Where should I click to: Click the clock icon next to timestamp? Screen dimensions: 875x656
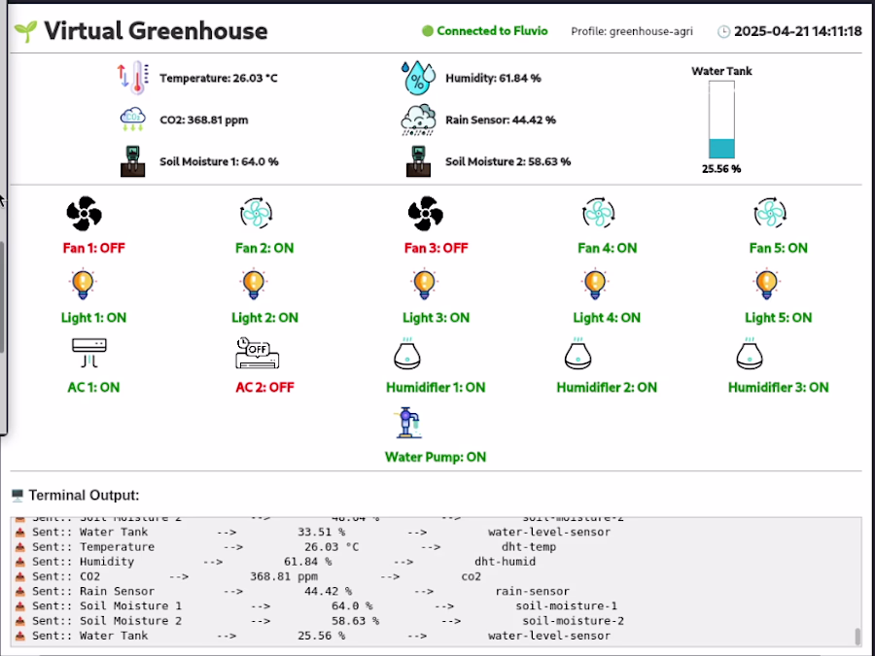coord(723,31)
